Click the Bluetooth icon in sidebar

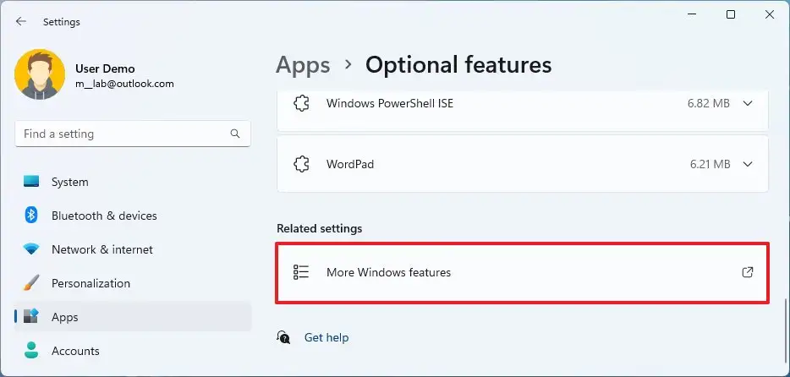(x=31, y=216)
